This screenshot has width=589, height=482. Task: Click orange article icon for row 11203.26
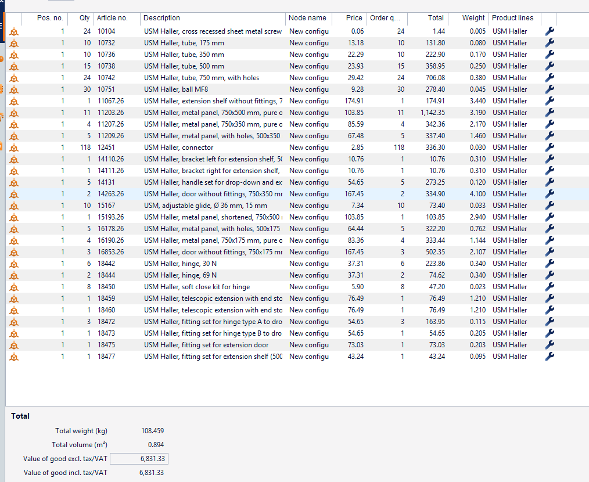[x=14, y=113]
